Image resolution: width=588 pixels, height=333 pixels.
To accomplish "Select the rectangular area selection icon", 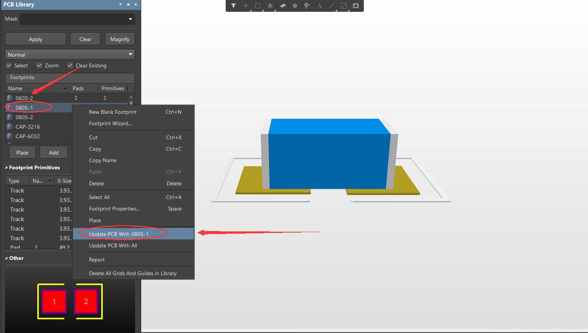I will [x=258, y=6].
